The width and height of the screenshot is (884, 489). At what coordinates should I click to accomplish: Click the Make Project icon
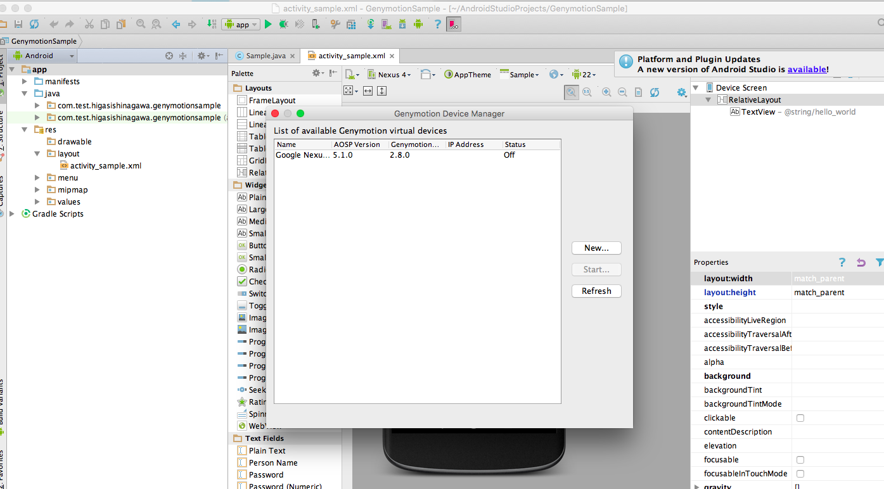pyautogui.click(x=212, y=24)
